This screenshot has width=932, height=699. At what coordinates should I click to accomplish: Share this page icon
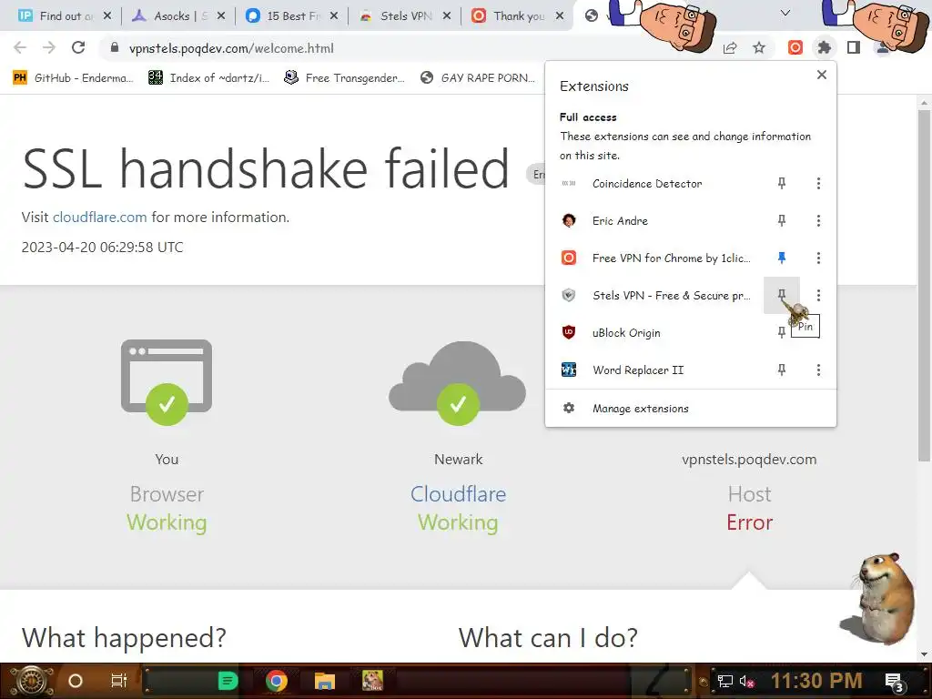click(730, 48)
